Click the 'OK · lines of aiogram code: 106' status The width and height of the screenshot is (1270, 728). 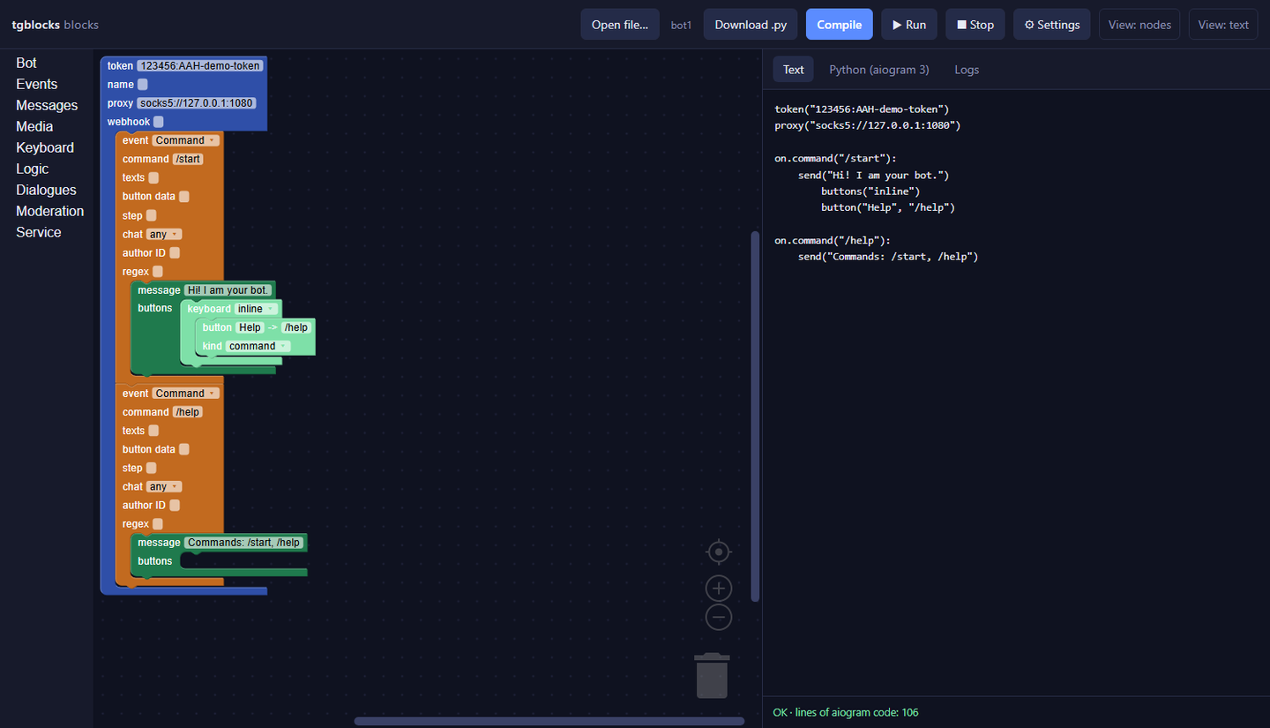tap(846, 712)
